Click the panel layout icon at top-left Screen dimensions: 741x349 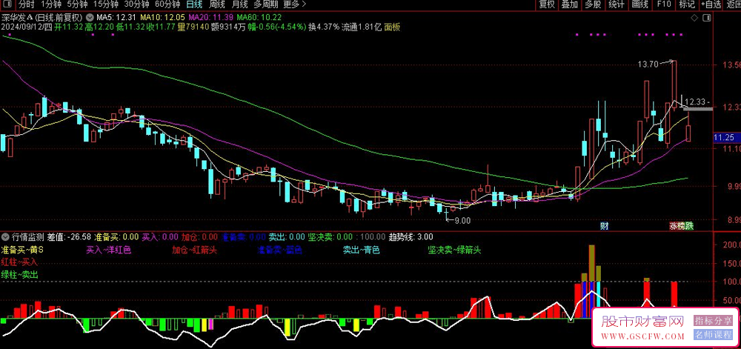coord(8,4)
